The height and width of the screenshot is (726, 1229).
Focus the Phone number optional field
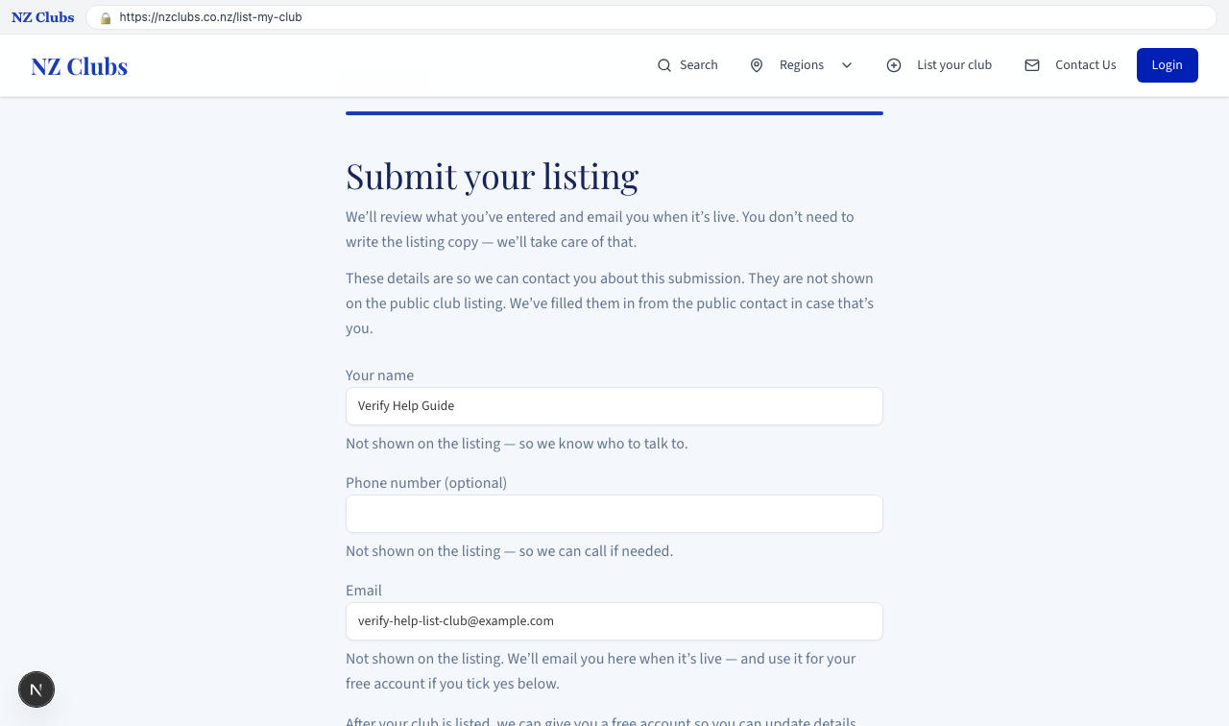614,514
